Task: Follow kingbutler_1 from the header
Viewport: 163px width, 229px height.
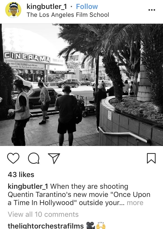Action: (87, 7)
